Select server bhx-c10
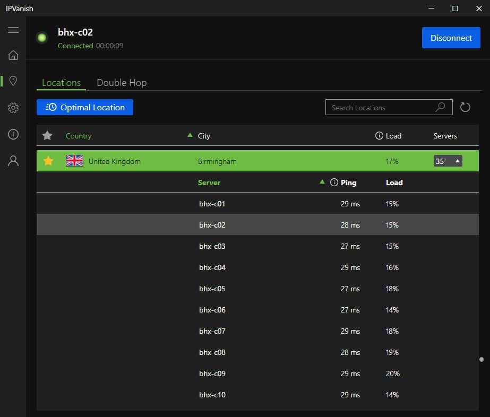490x417 pixels. point(257,395)
